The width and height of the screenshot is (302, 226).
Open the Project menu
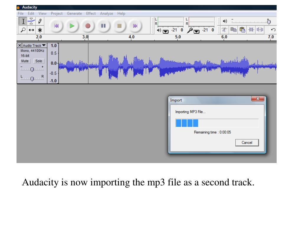coord(57,14)
